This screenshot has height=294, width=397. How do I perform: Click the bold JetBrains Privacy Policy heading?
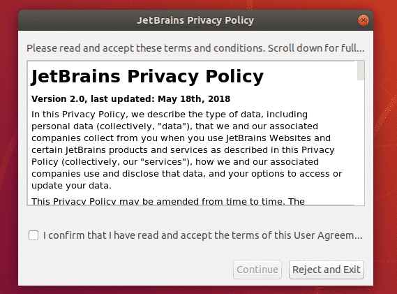147,76
